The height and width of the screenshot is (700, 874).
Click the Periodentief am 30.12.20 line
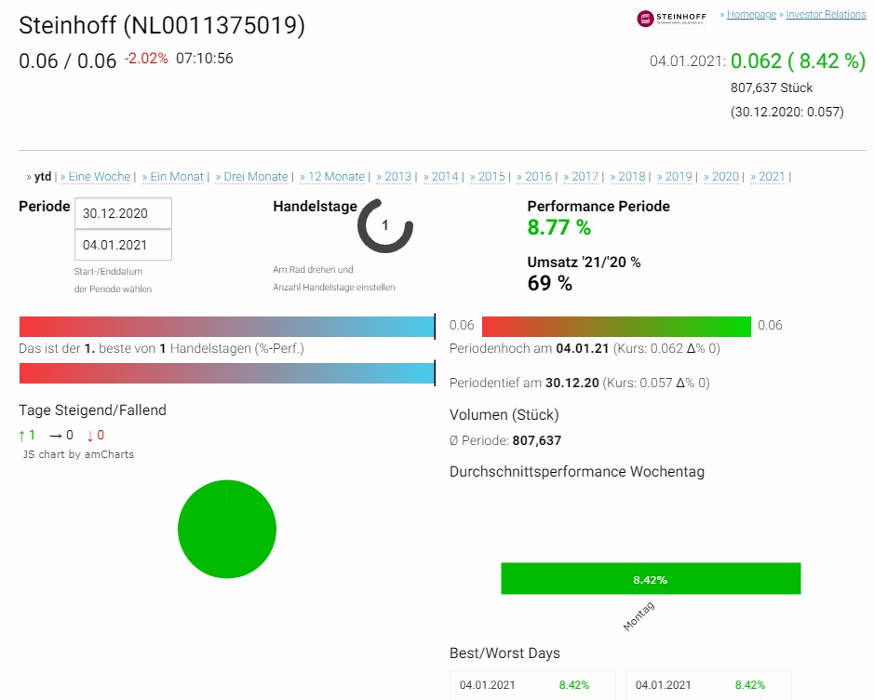pyautogui.click(x=580, y=383)
